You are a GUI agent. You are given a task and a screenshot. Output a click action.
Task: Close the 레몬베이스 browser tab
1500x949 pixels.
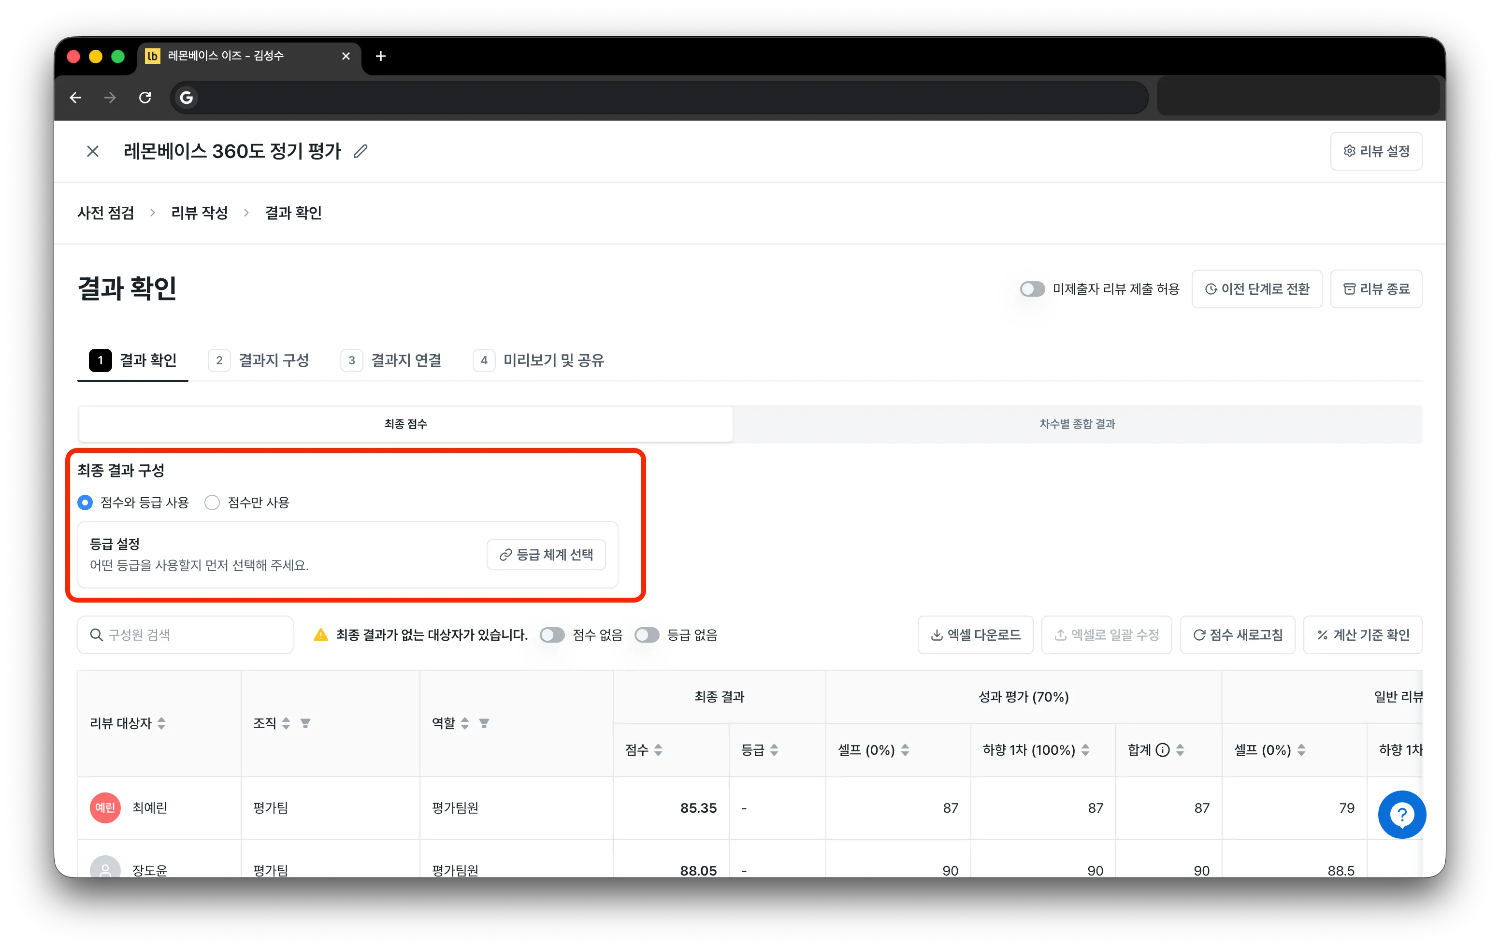pyautogui.click(x=346, y=56)
